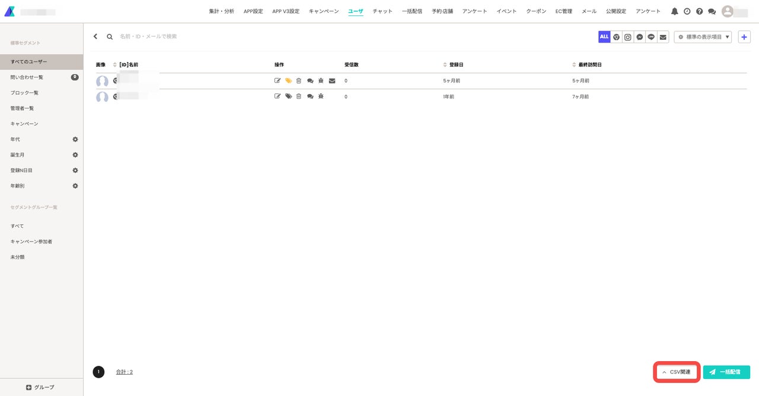Click the blue plus button at top right

pos(744,37)
